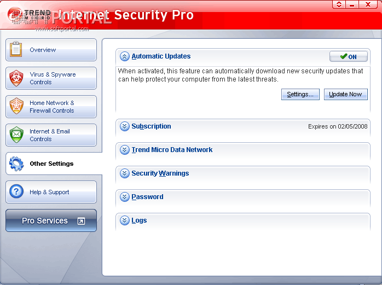The height and width of the screenshot is (285, 382).
Task: Open Pro Services
Action: (51, 220)
